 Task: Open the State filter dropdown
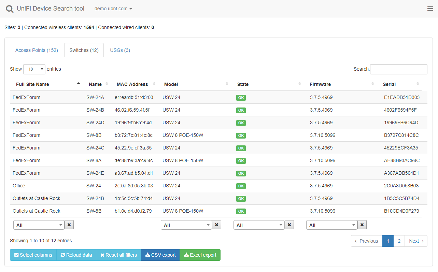(259, 225)
